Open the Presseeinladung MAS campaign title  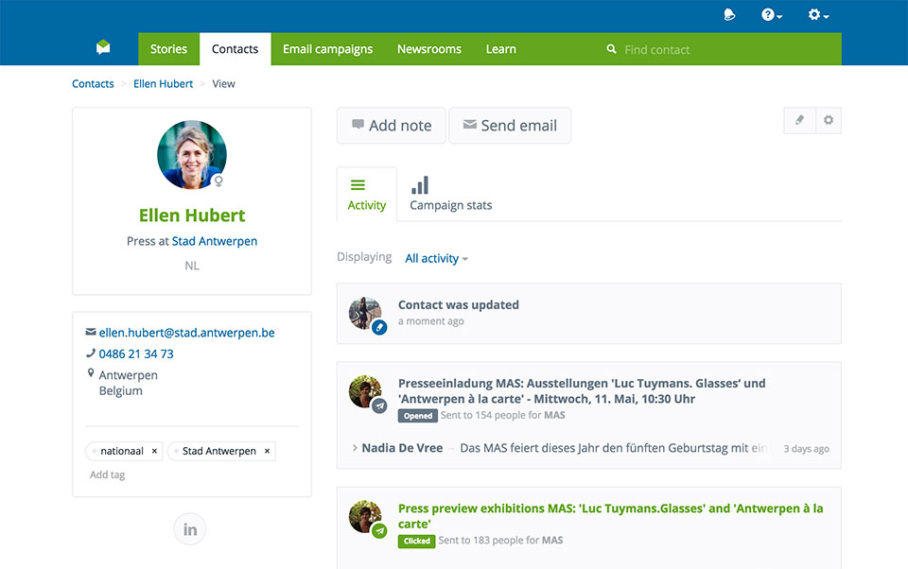coord(582,391)
